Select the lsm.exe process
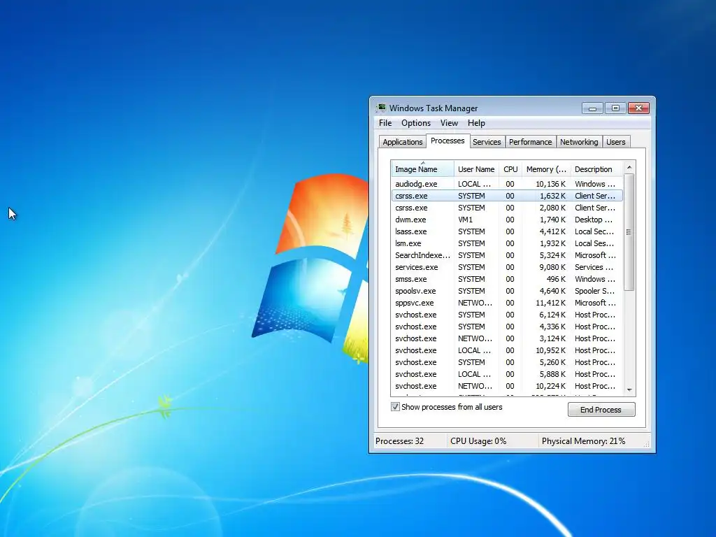The width and height of the screenshot is (716, 537). (507, 243)
